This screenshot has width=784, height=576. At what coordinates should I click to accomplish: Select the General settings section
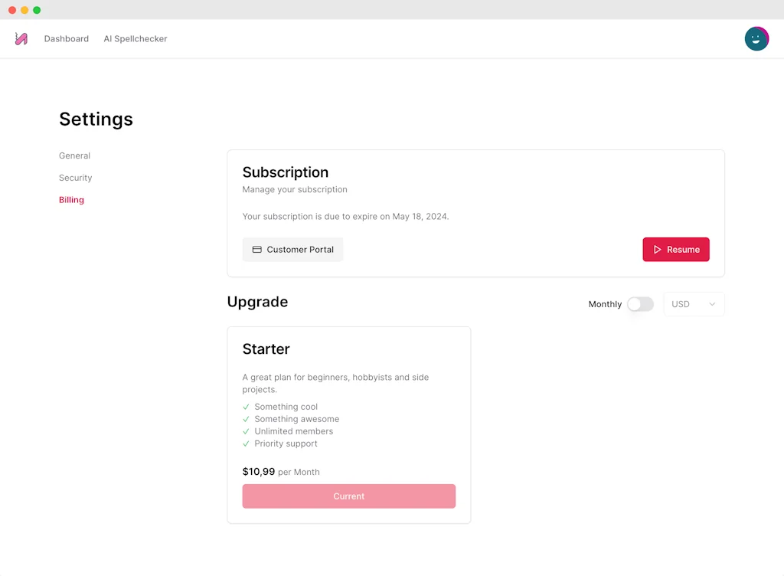pyautogui.click(x=74, y=155)
